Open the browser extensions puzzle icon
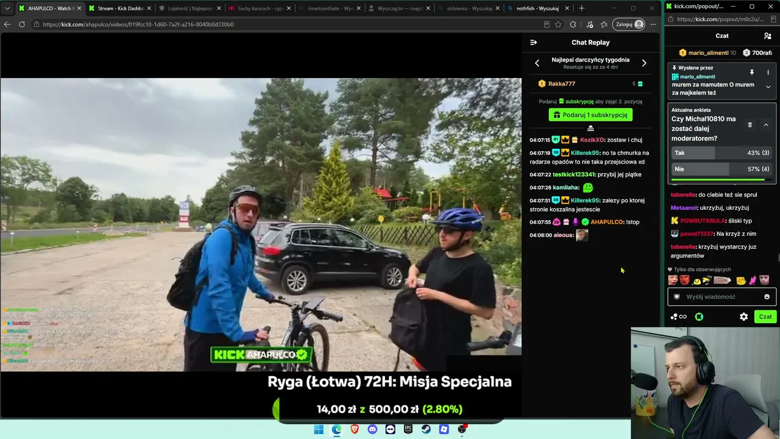Screen dimensions: 780x439 pyautogui.click(x=573, y=24)
